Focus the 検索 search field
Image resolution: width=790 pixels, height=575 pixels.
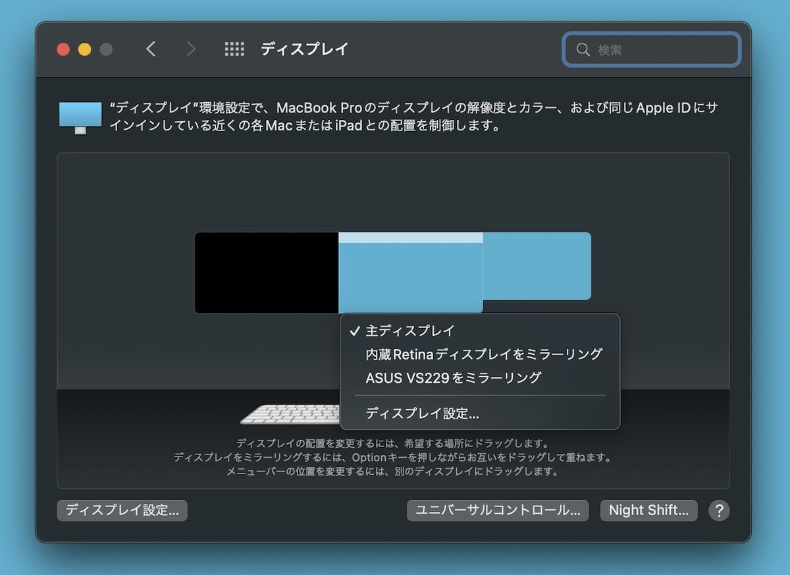tap(652, 50)
